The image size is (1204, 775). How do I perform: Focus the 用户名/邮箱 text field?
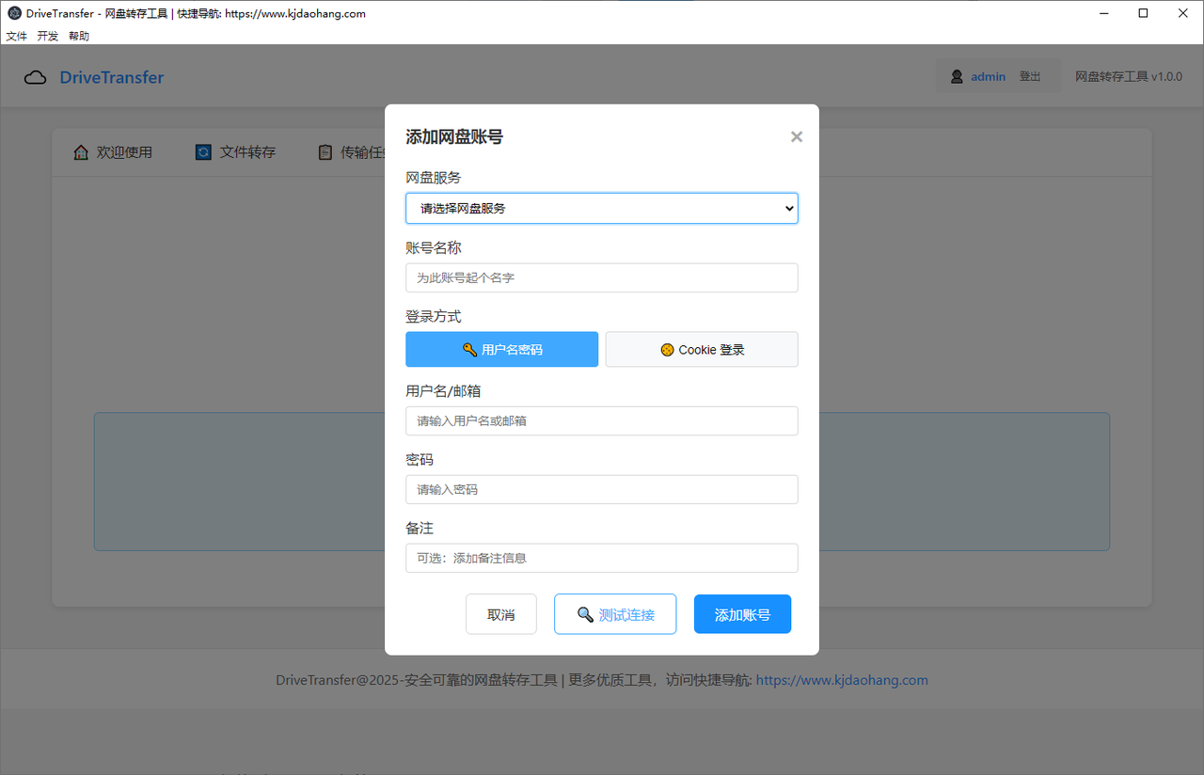pos(601,421)
